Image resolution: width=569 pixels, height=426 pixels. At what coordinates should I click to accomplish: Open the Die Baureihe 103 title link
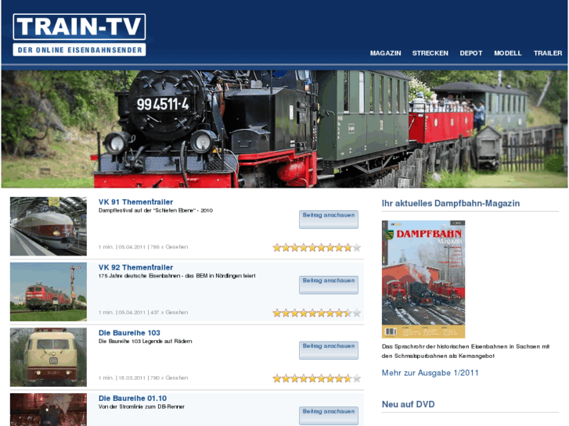tap(129, 333)
